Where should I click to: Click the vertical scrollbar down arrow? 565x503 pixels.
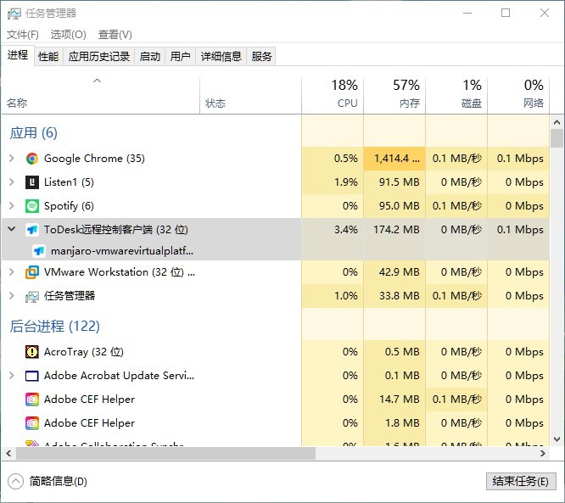557,439
